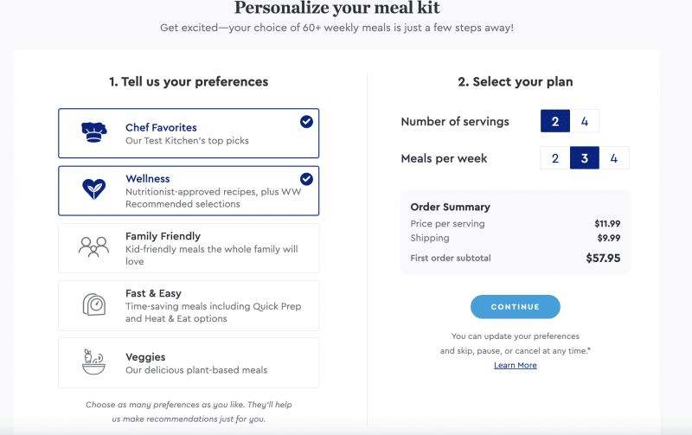Select the Veggies preference card
Image resolution: width=692 pixels, height=435 pixels.
(189, 363)
